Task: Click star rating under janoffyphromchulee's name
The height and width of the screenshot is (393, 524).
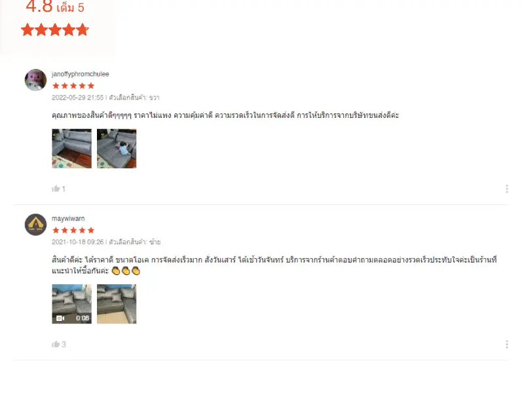Action: click(x=73, y=86)
